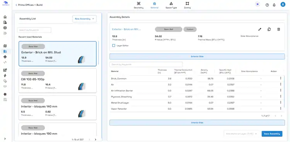290x142 pixels.
Task: Click the Exterior - Brick on Mtl... title link
Action: (x=126, y=29)
